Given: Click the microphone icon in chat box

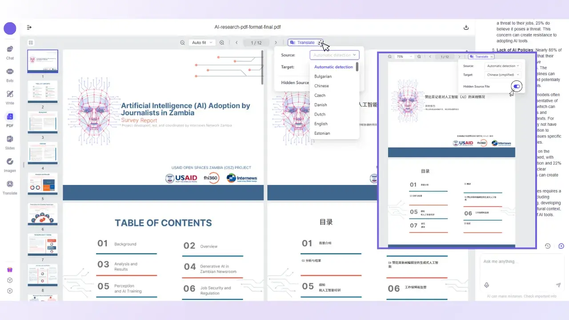Looking at the screenshot, I should point(487,285).
